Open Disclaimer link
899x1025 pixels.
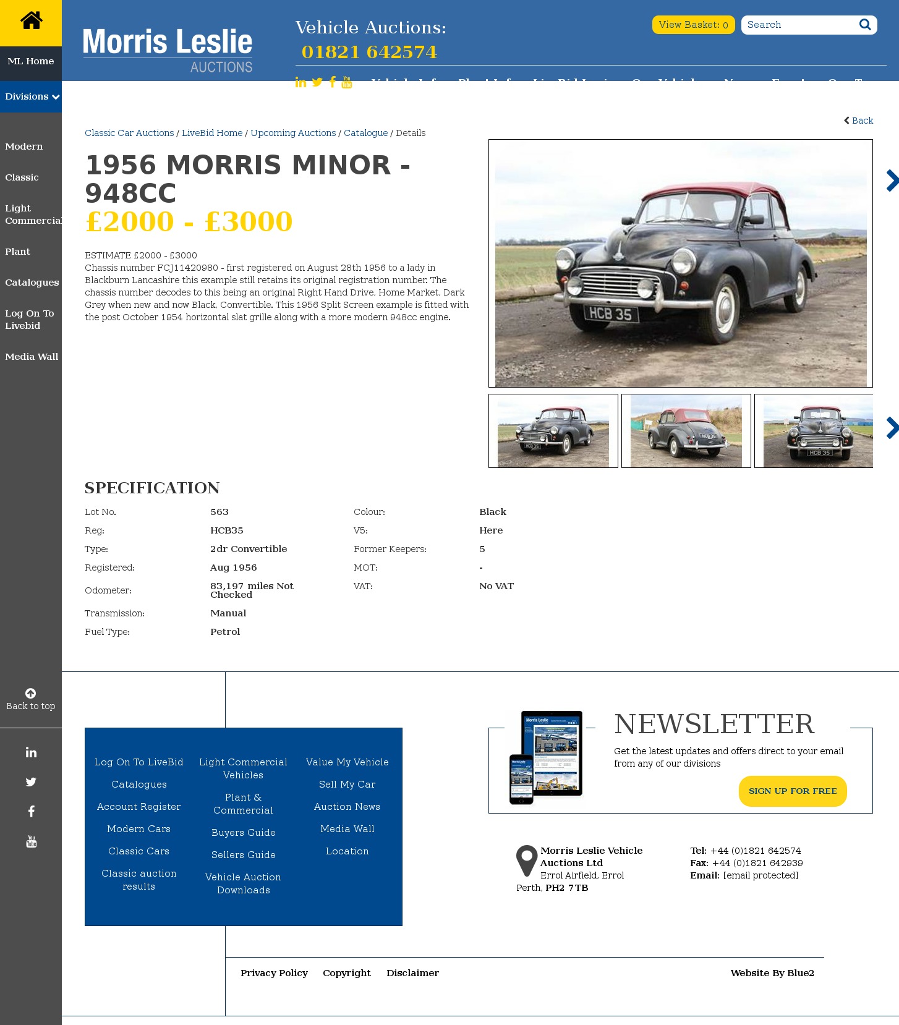coord(413,973)
